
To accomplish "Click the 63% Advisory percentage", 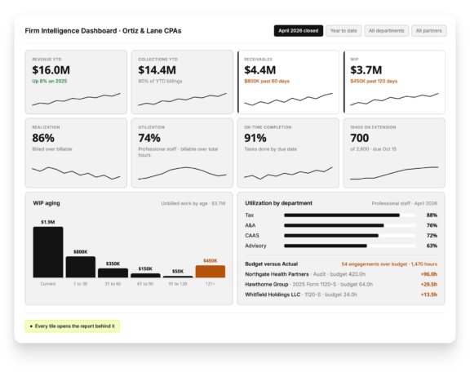I will point(432,246).
